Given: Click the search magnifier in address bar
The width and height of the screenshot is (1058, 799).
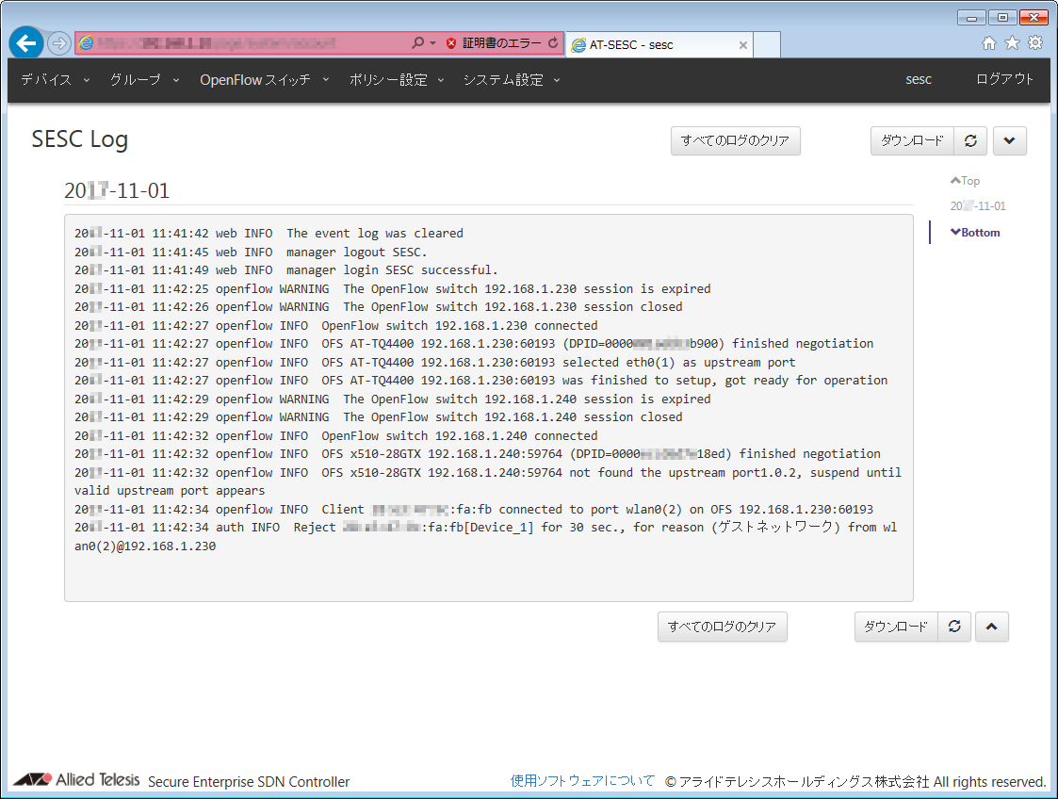Looking at the screenshot, I should (x=417, y=42).
